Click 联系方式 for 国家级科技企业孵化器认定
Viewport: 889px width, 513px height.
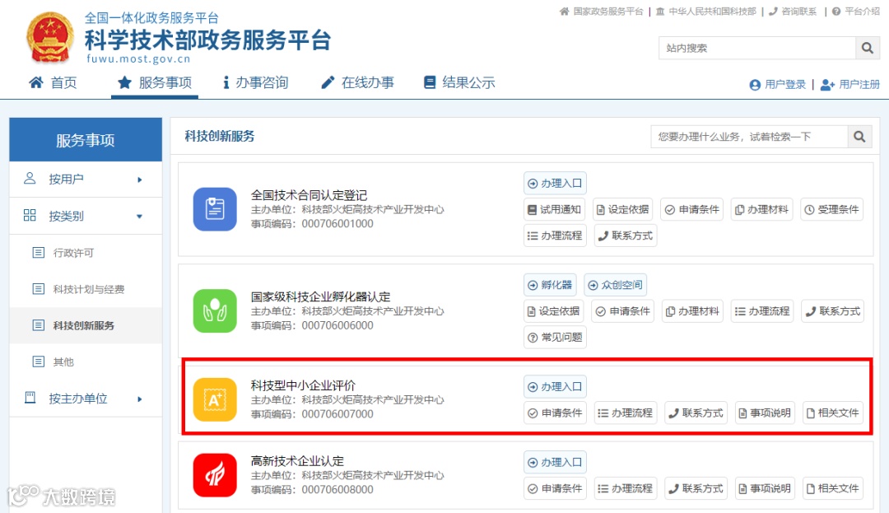pyautogui.click(x=833, y=311)
